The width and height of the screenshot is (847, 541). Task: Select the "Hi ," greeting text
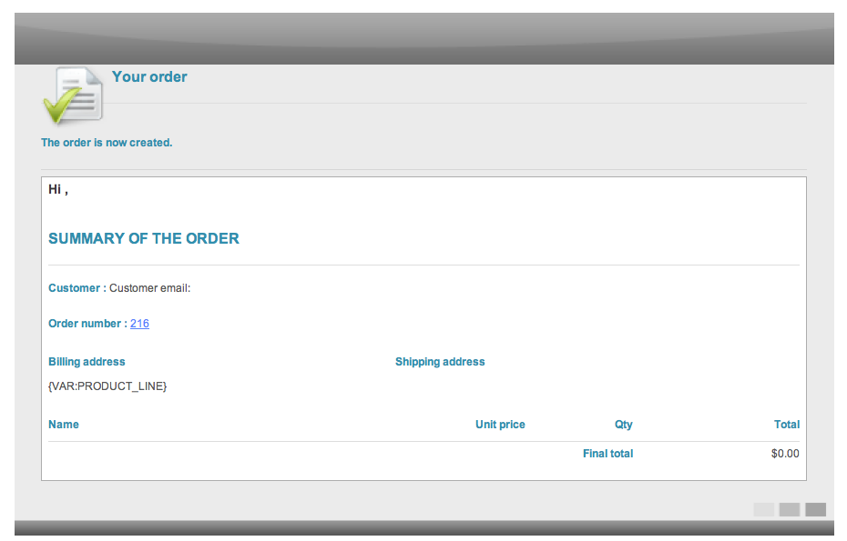point(57,189)
